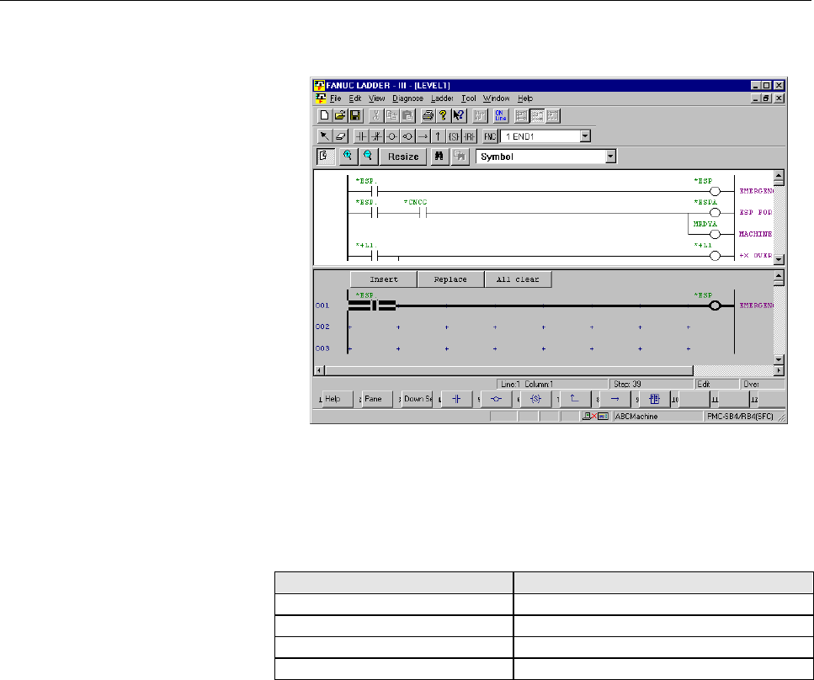Screen dimensions: 814x680
Task: Click ABCMachine in the status bar
Action: pos(636,417)
